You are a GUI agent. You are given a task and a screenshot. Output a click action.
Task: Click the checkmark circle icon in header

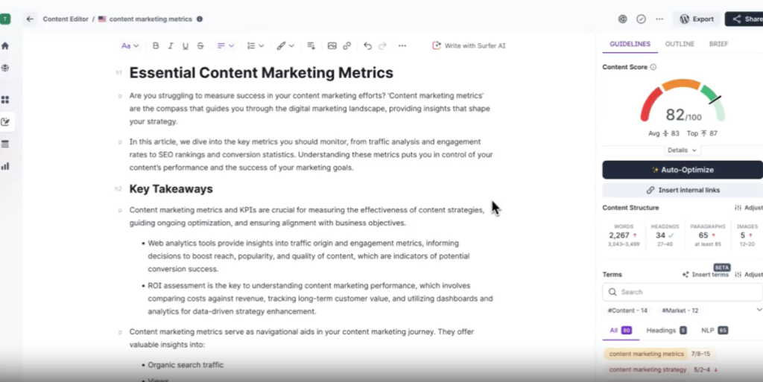pyautogui.click(x=642, y=19)
